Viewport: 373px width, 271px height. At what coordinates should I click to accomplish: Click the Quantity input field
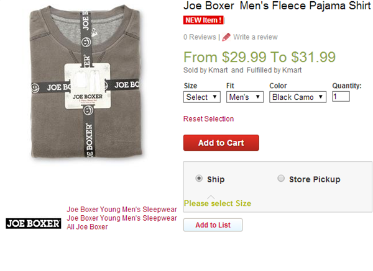click(341, 97)
